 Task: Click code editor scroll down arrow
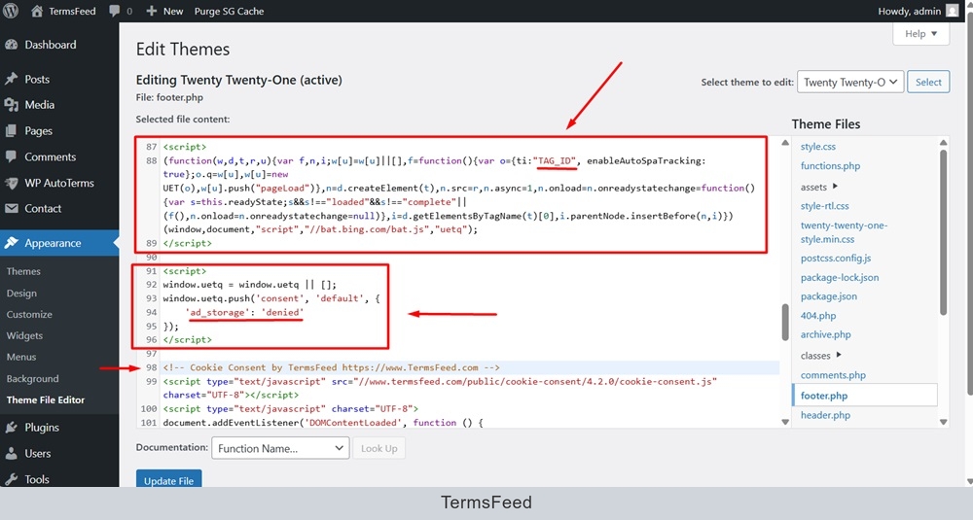pyautogui.click(x=785, y=422)
